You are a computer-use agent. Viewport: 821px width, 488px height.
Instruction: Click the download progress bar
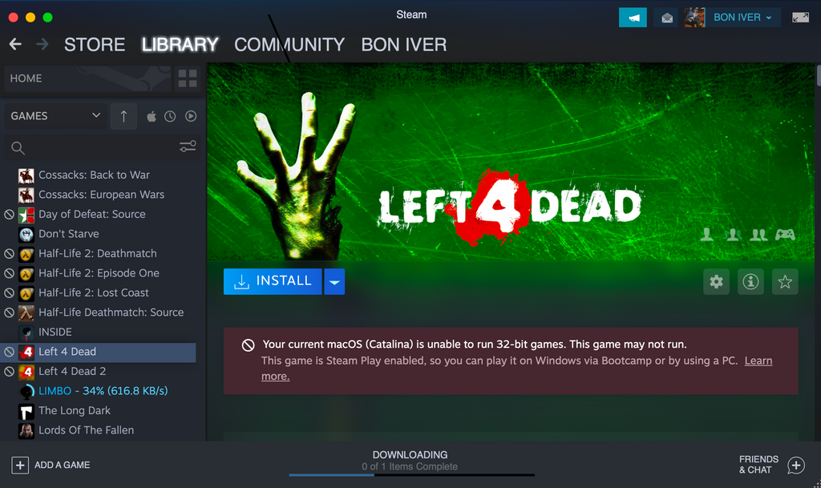click(411, 475)
